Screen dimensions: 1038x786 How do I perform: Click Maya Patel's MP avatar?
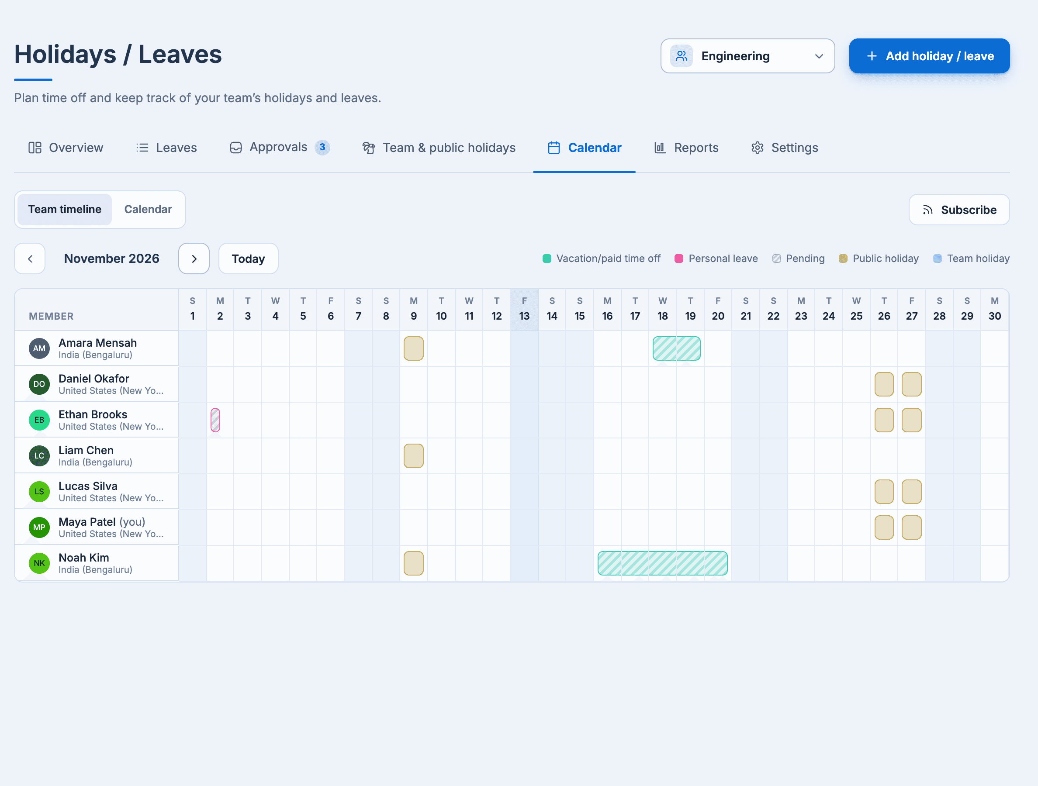[39, 527]
